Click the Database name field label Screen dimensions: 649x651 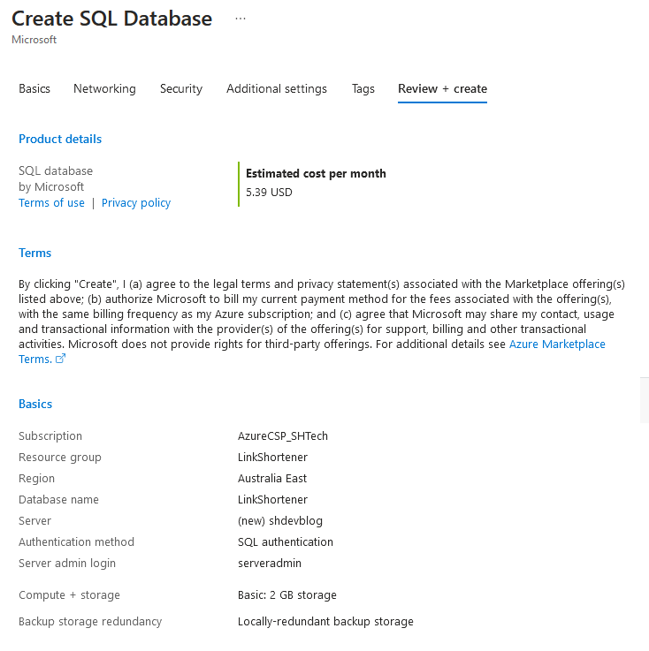pyautogui.click(x=58, y=499)
